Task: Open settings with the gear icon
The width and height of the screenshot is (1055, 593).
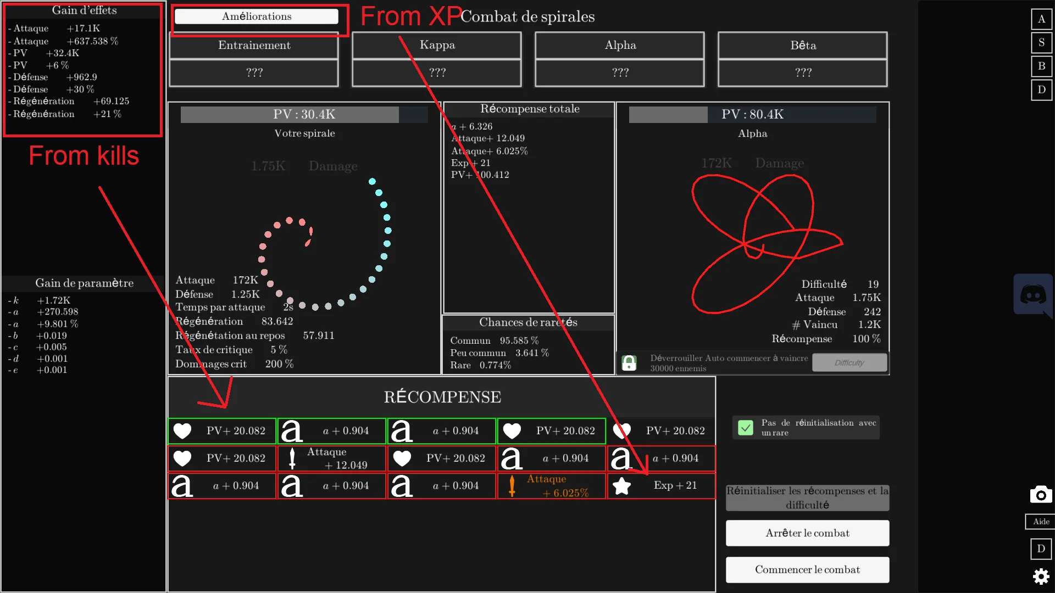Action: 1041,577
